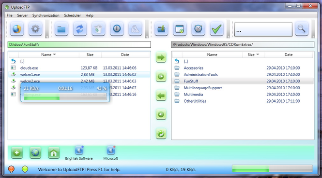This screenshot has height=178, width=322.
Task: Click the refresh arrows toolbar icon
Action: [x=80, y=29]
